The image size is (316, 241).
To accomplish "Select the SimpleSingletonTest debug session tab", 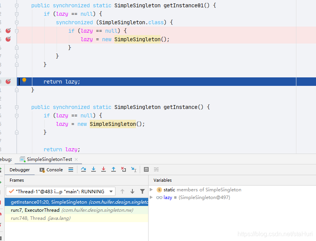I will (x=49, y=159).
